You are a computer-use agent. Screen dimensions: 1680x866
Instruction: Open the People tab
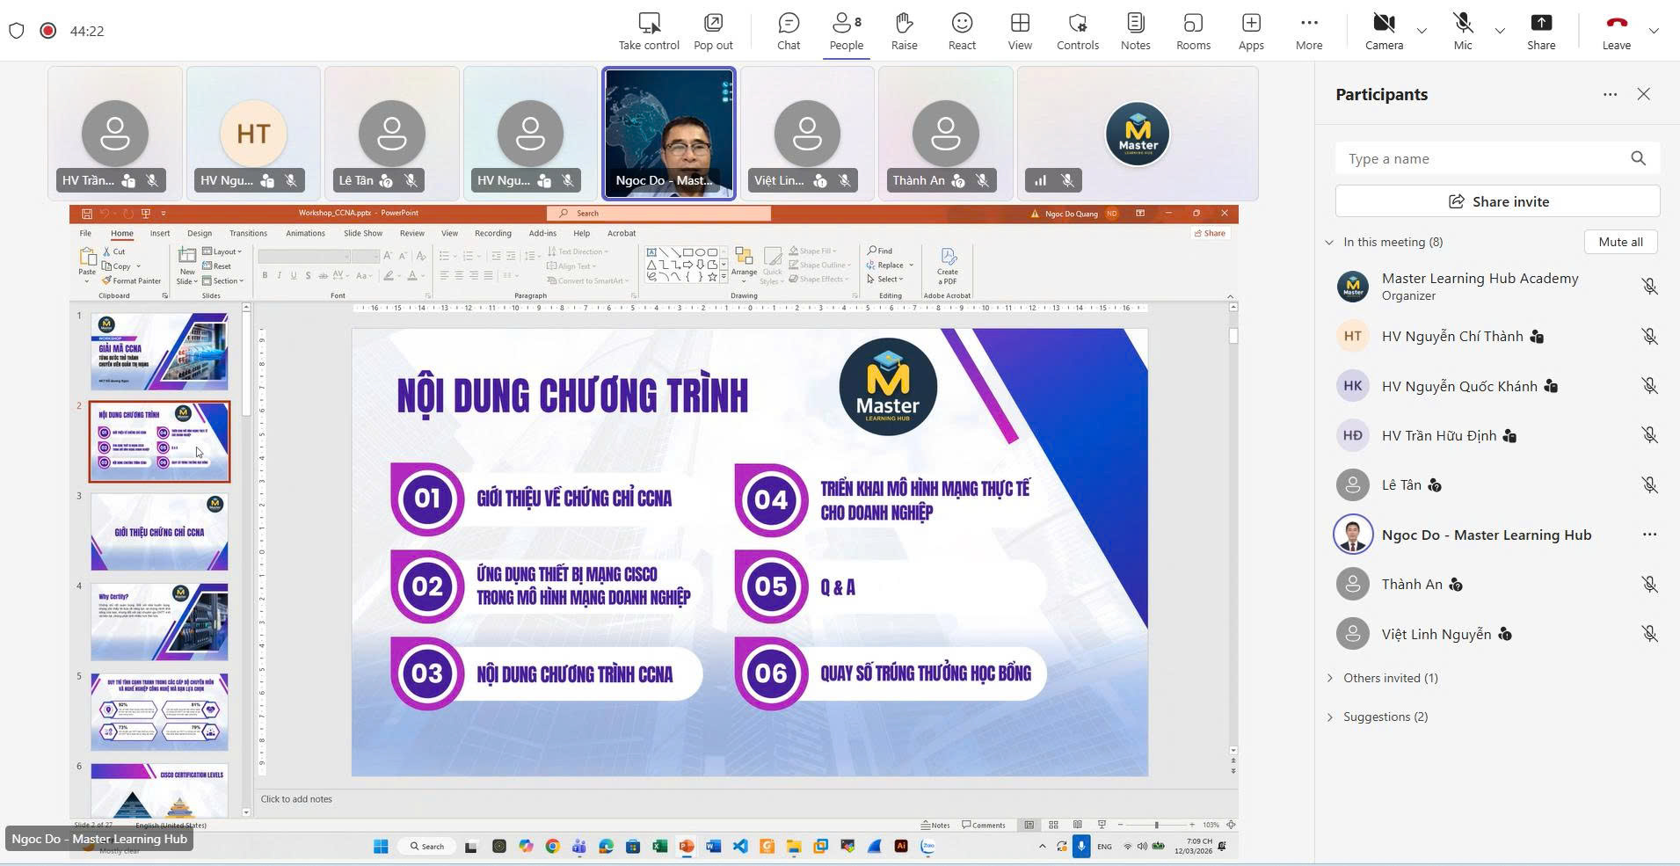click(846, 31)
